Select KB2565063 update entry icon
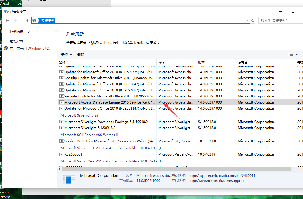The width and height of the screenshot is (303, 199). (62, 154)
